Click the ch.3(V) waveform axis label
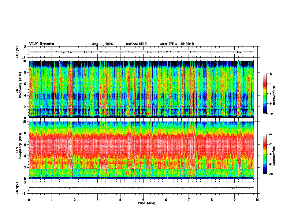Image resolution: width=290 pixels, height=224 pixels. pyautogui.click(x=17, y=188)
